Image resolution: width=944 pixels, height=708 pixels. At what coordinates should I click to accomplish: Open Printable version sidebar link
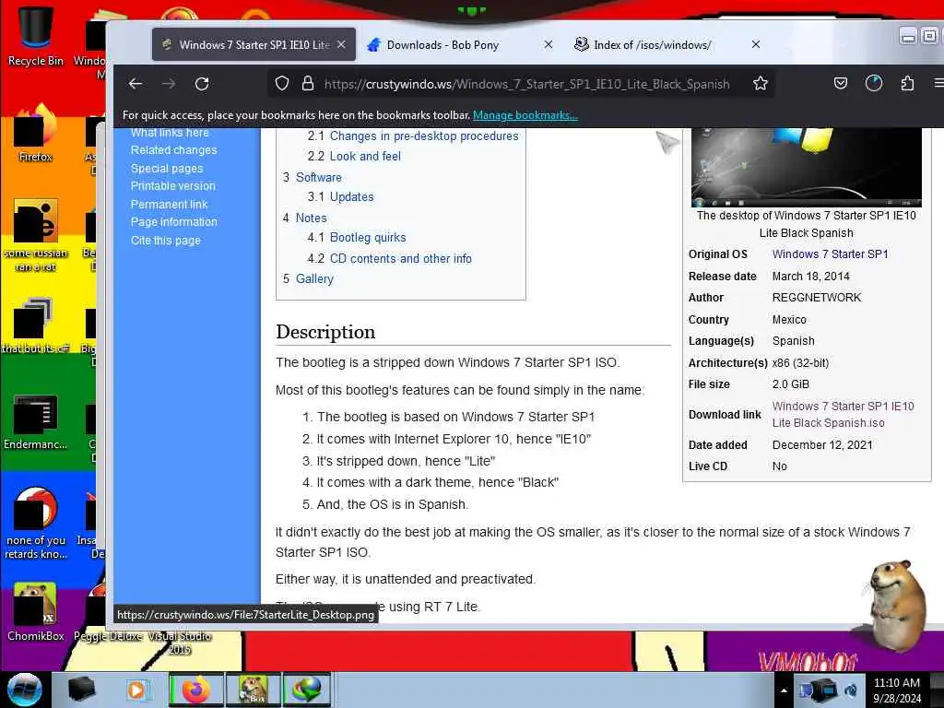[172, 186]
